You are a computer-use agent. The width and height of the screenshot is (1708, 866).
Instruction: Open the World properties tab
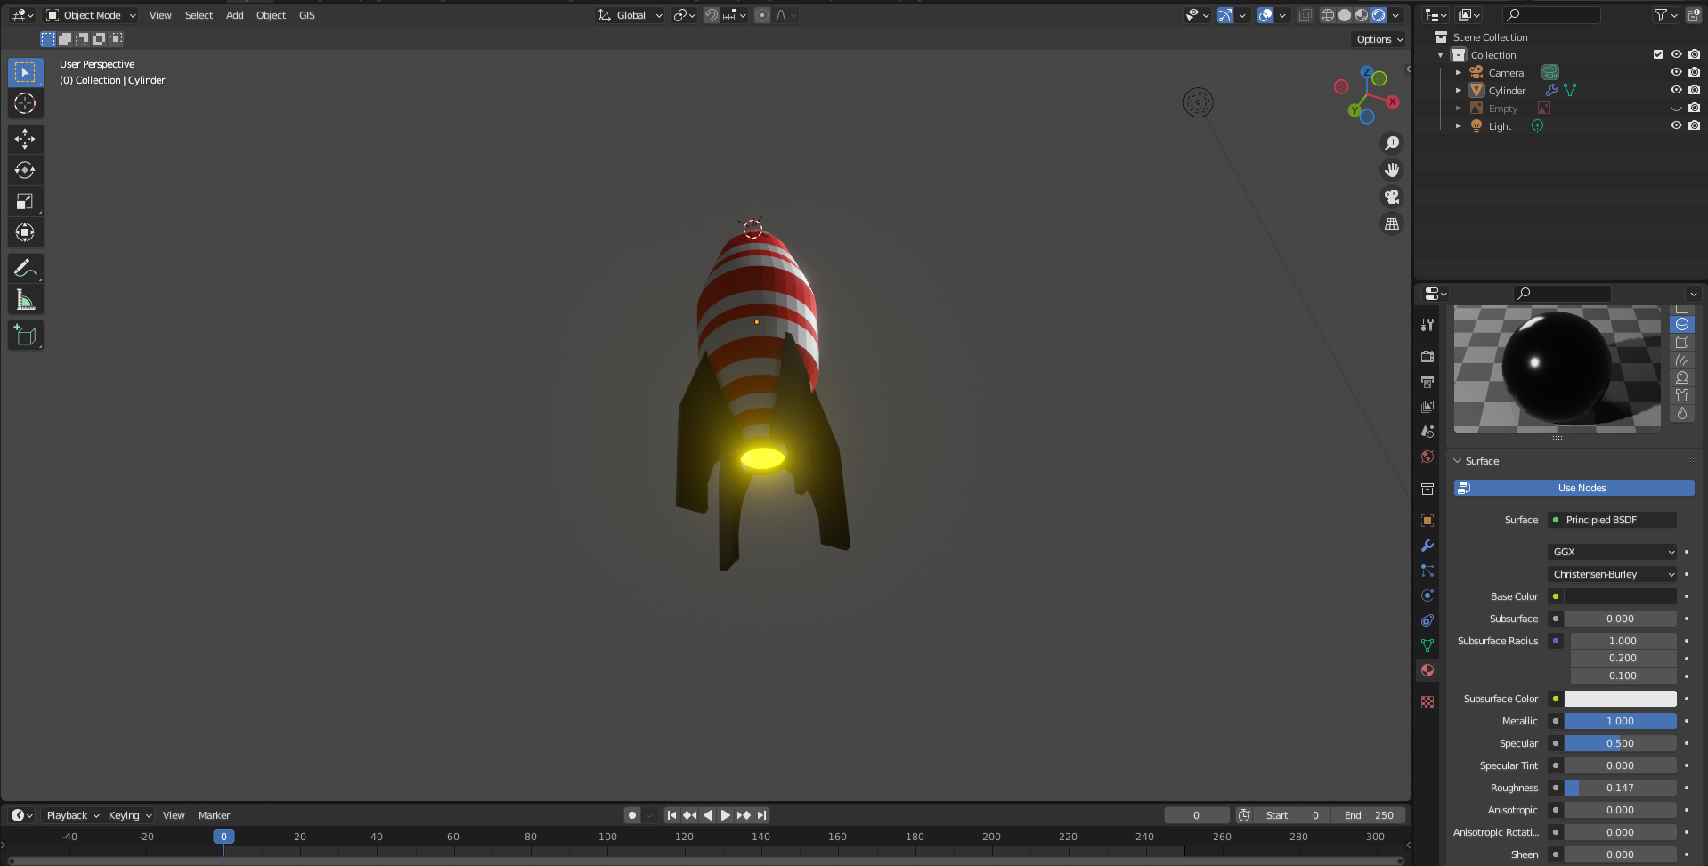[x=1427, y=457]
